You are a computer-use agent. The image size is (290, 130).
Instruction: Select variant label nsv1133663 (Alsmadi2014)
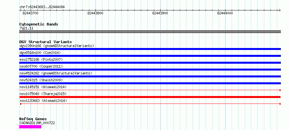pyautogui.click(x=43, y=101)
